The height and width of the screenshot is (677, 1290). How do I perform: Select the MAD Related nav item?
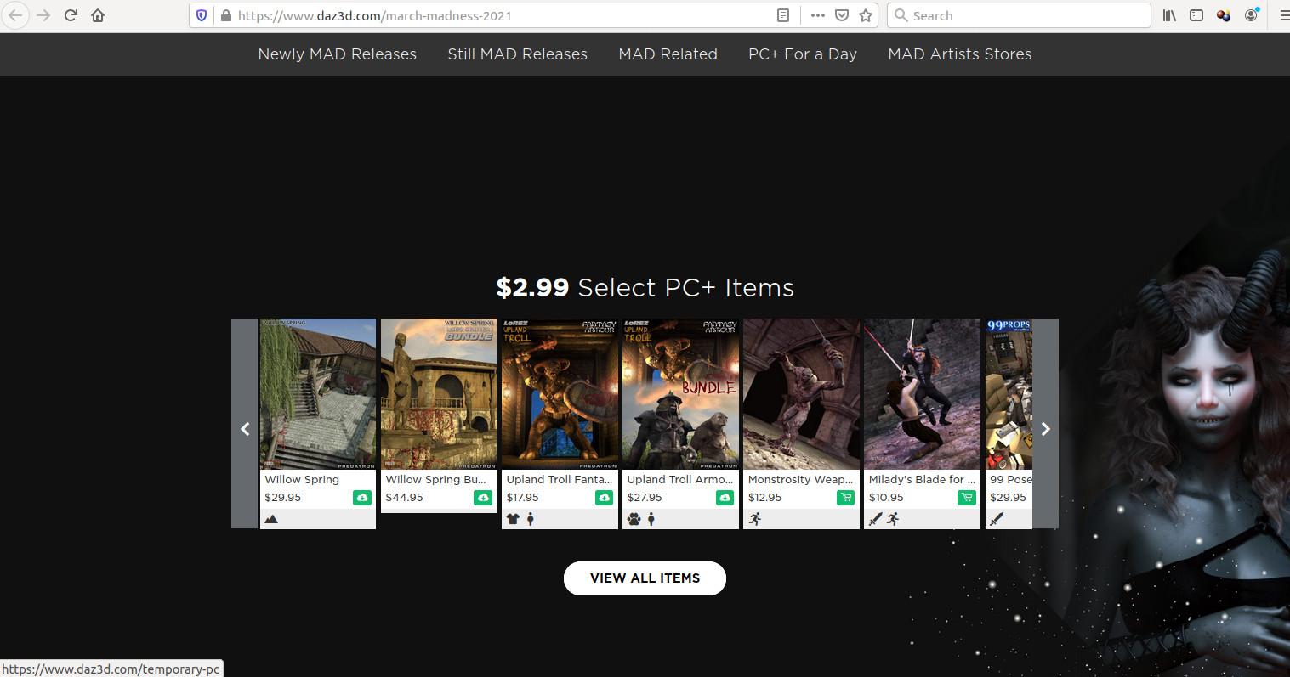pos(668,54)
